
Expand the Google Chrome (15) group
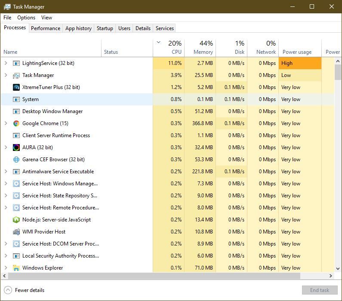click(6, 123)
